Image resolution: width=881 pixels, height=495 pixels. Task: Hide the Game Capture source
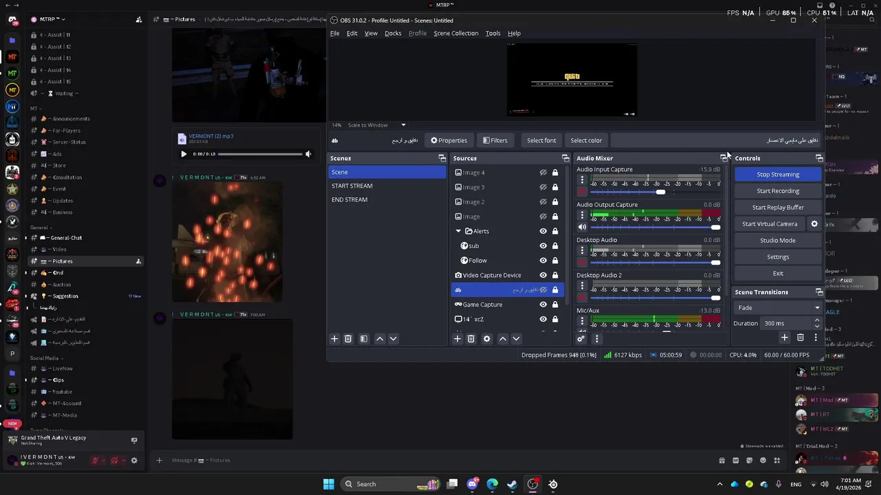(543, 305)
